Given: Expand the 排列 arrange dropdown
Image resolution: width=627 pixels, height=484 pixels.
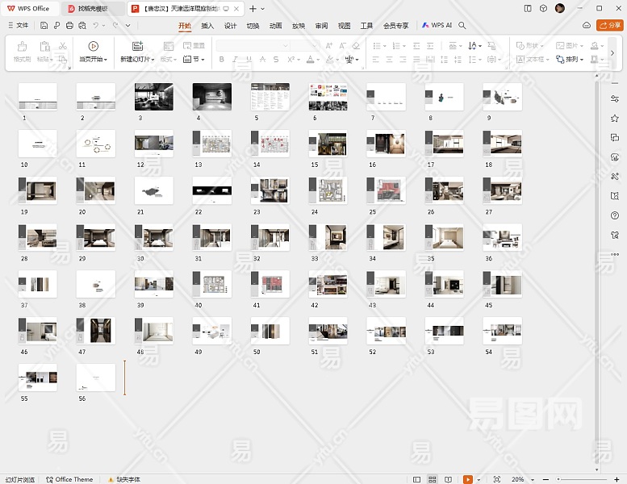Looking at the screenshot, I should (575, 59).
